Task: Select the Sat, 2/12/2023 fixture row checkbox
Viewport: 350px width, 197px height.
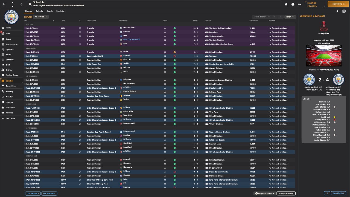Action: coord(25,160)
